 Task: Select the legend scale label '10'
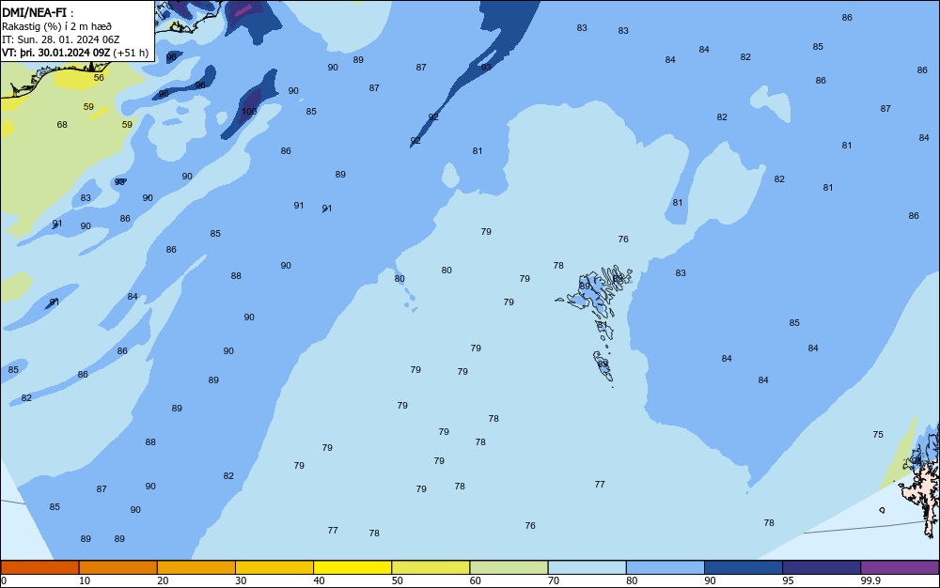point(85,580)
